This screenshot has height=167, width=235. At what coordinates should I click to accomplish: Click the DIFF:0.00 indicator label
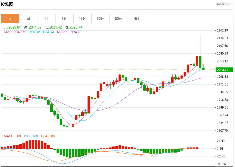click(x=31, y=136)
